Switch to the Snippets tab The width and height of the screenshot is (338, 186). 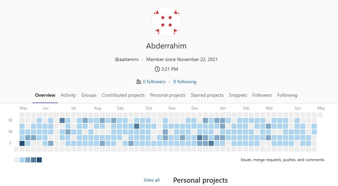(238, 95)
